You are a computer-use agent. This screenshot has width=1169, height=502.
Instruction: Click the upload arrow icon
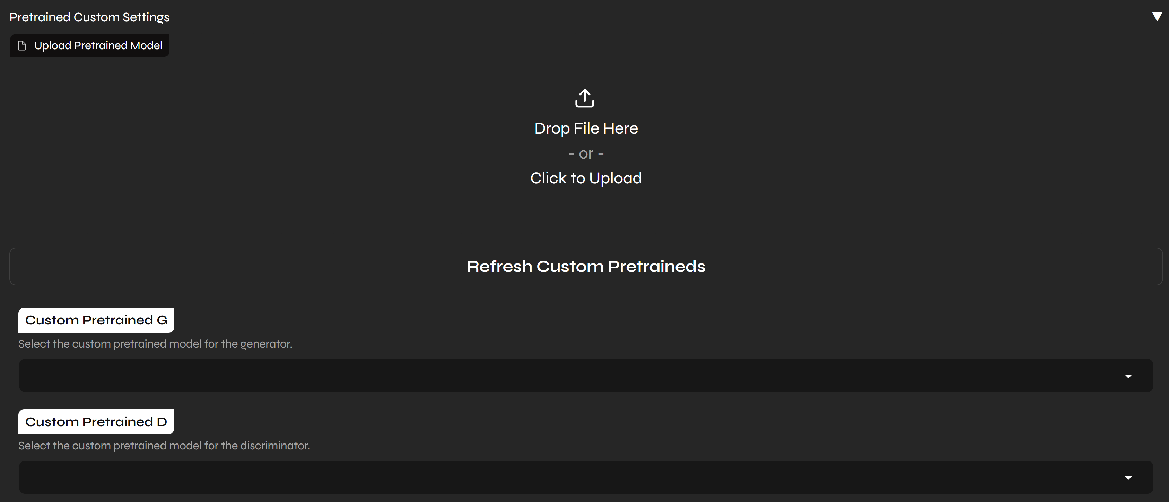584,98
